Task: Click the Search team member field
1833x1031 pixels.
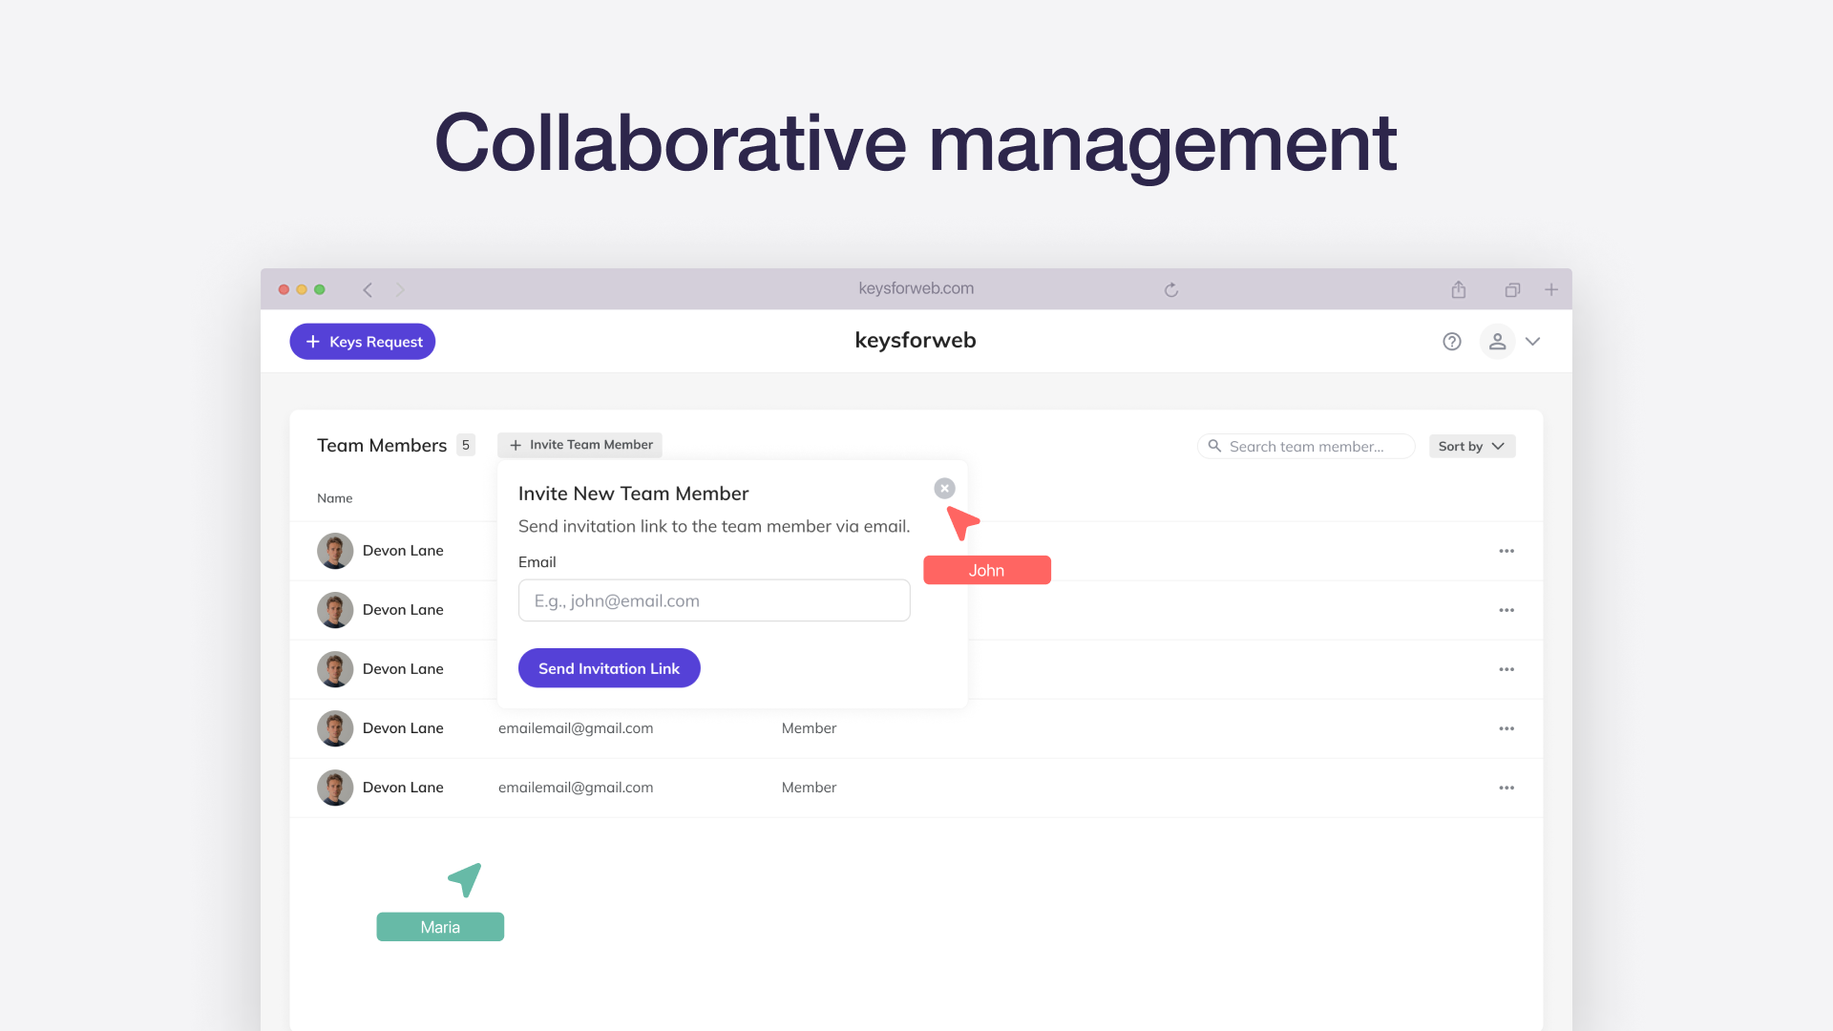Action: [1306, 446]
